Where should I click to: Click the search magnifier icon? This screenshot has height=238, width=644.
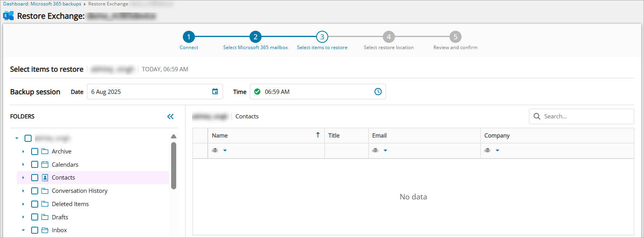[537, 116]
